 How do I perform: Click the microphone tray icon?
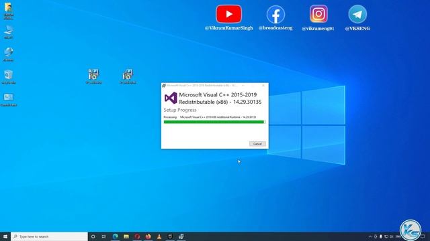(381, 236)
